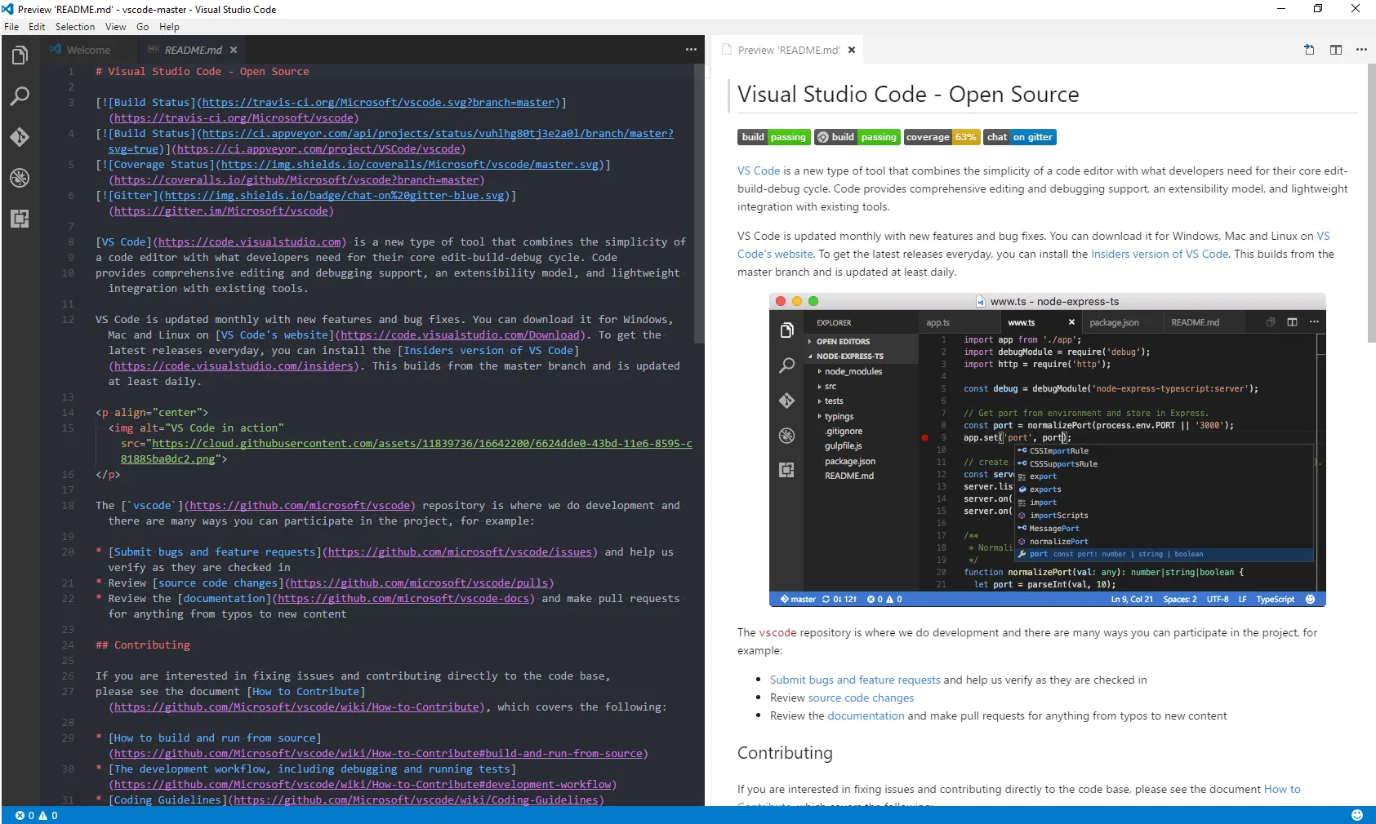Click the VS Code in action screenshot image
This screenshot has height=824, width=1376.
coord(1047,450)
